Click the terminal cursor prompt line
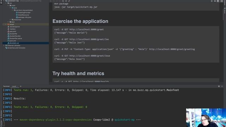The image size is (226, 127). pyautogui.click(x=4, y=124)
